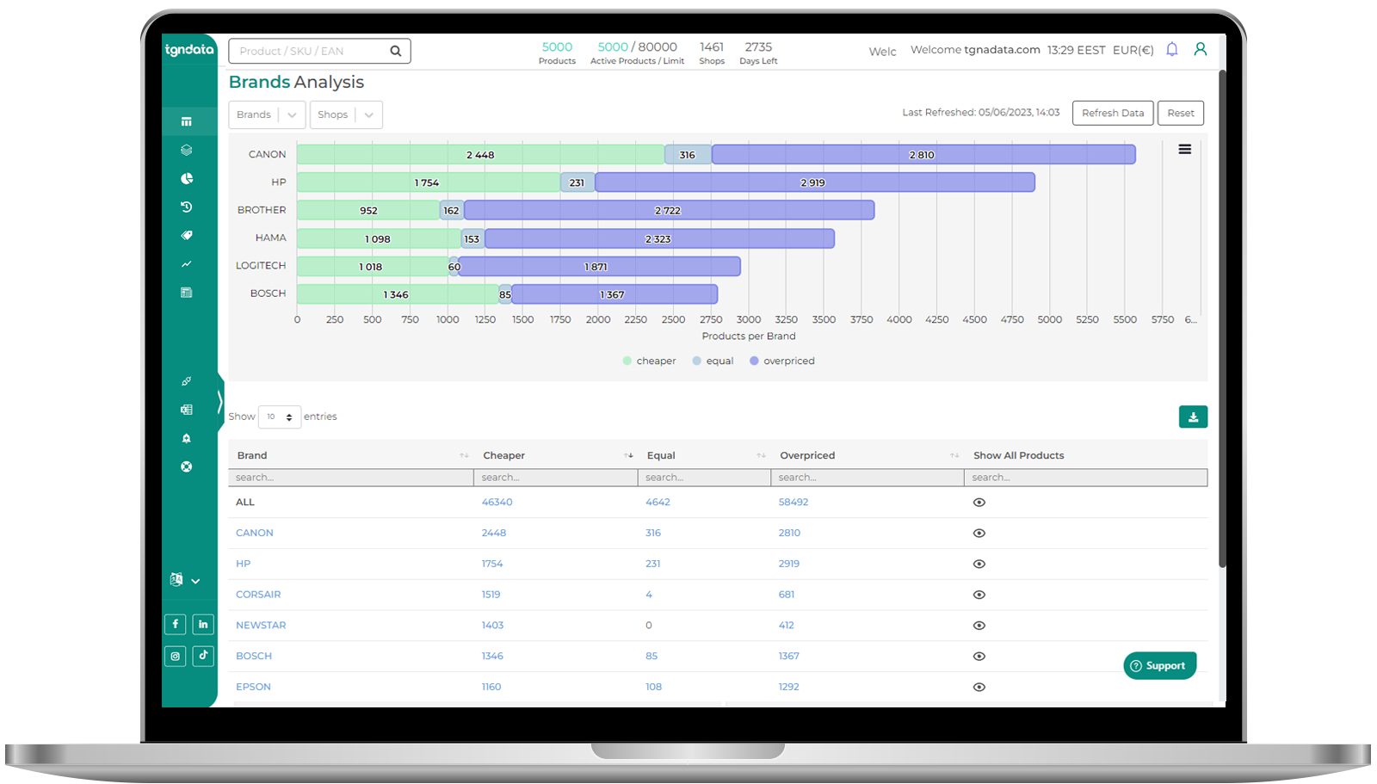The height and width of the screenshot is (784, 1377).
Task: Open the language selector dropdown
Action: 184,580
